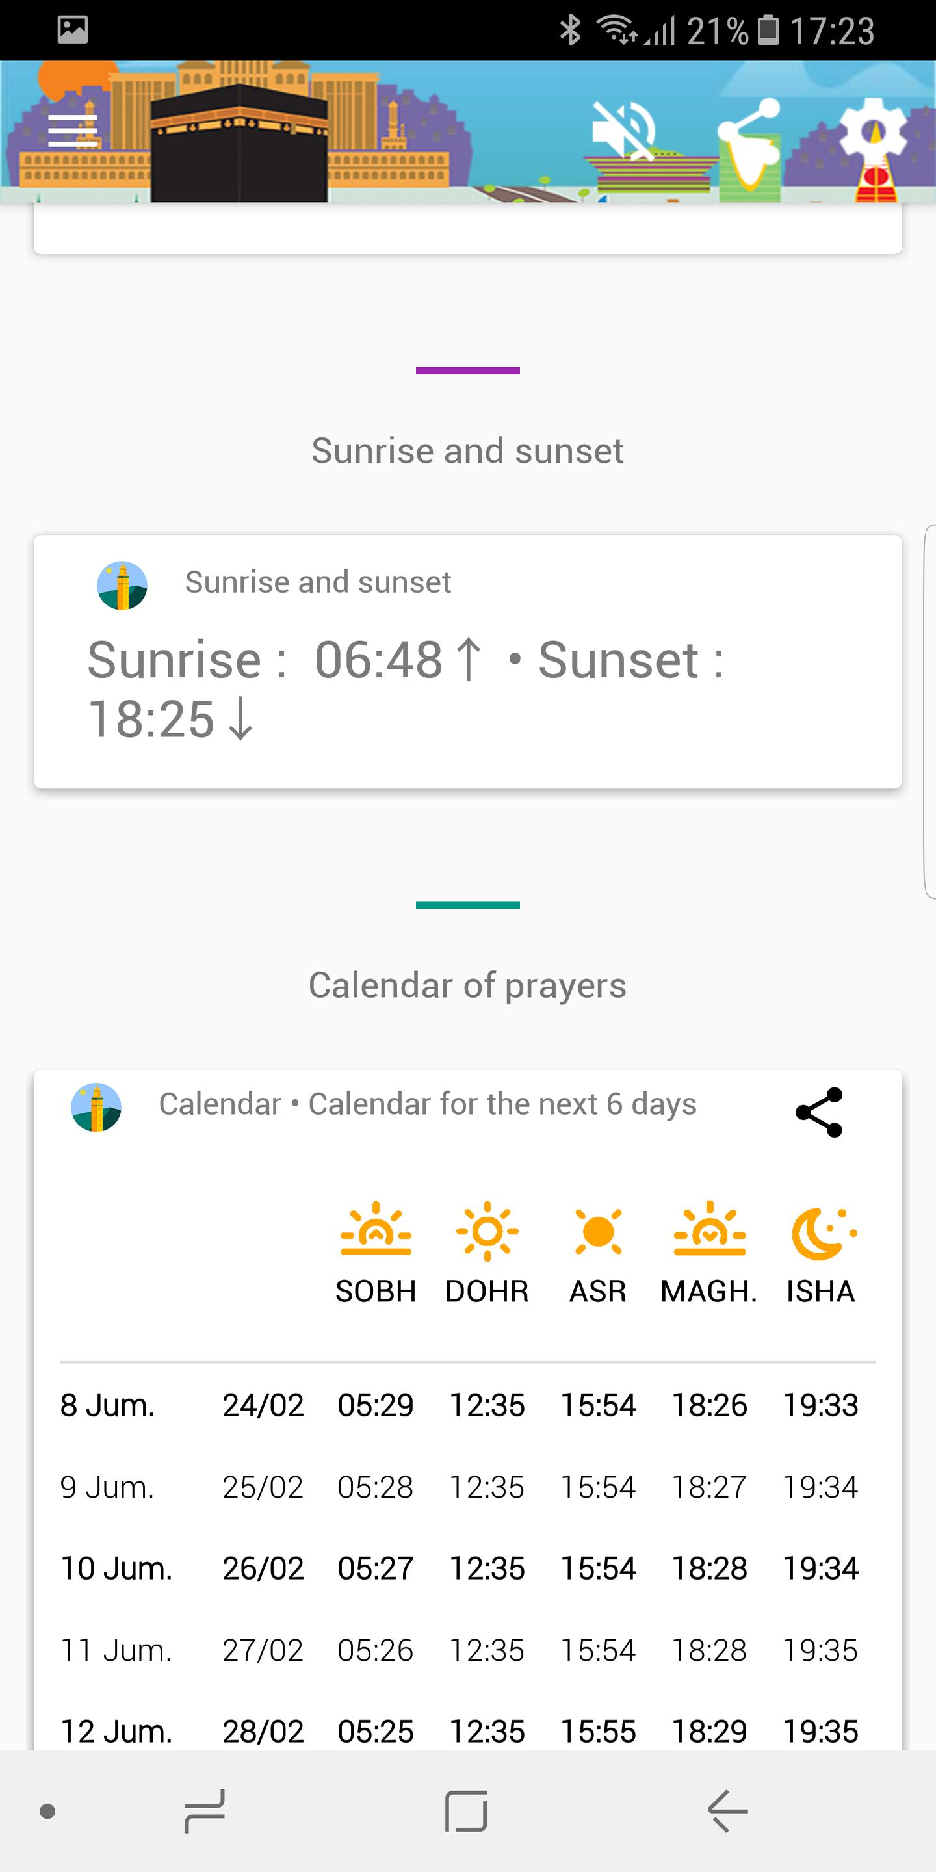Tap the Android back arrow
Image resolution: width=936 pixels, height=1872 pixels.
tap(727, 1811)
